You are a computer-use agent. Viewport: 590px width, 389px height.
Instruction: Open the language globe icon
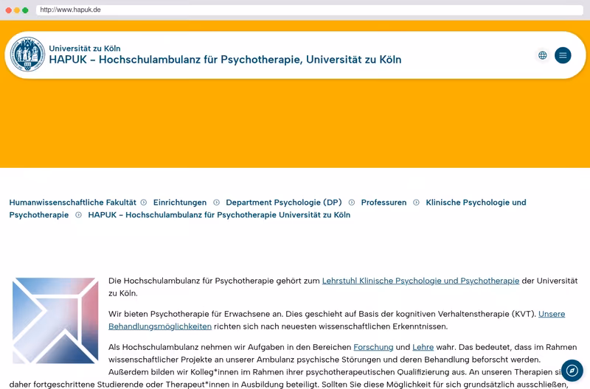(x=542, y=55)
